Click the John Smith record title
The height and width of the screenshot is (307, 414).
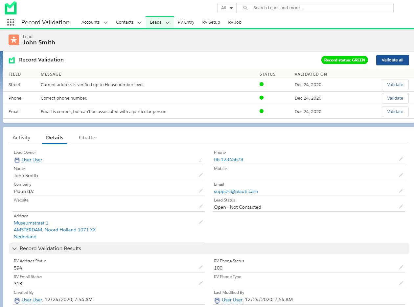point(39,42)
